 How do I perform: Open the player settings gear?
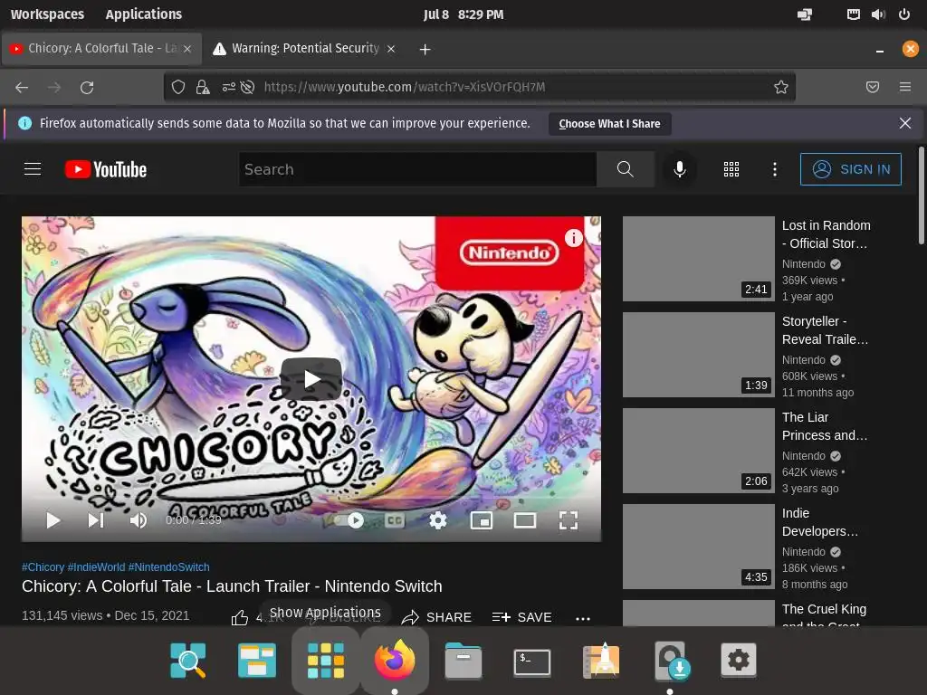tap(438, 520)
